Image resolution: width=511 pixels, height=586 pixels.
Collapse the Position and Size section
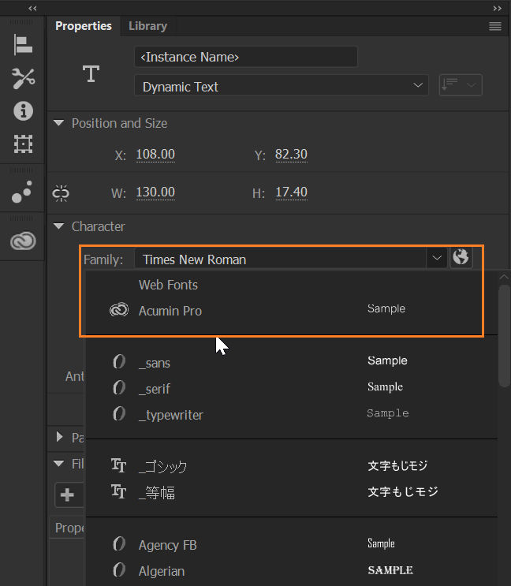58,123
